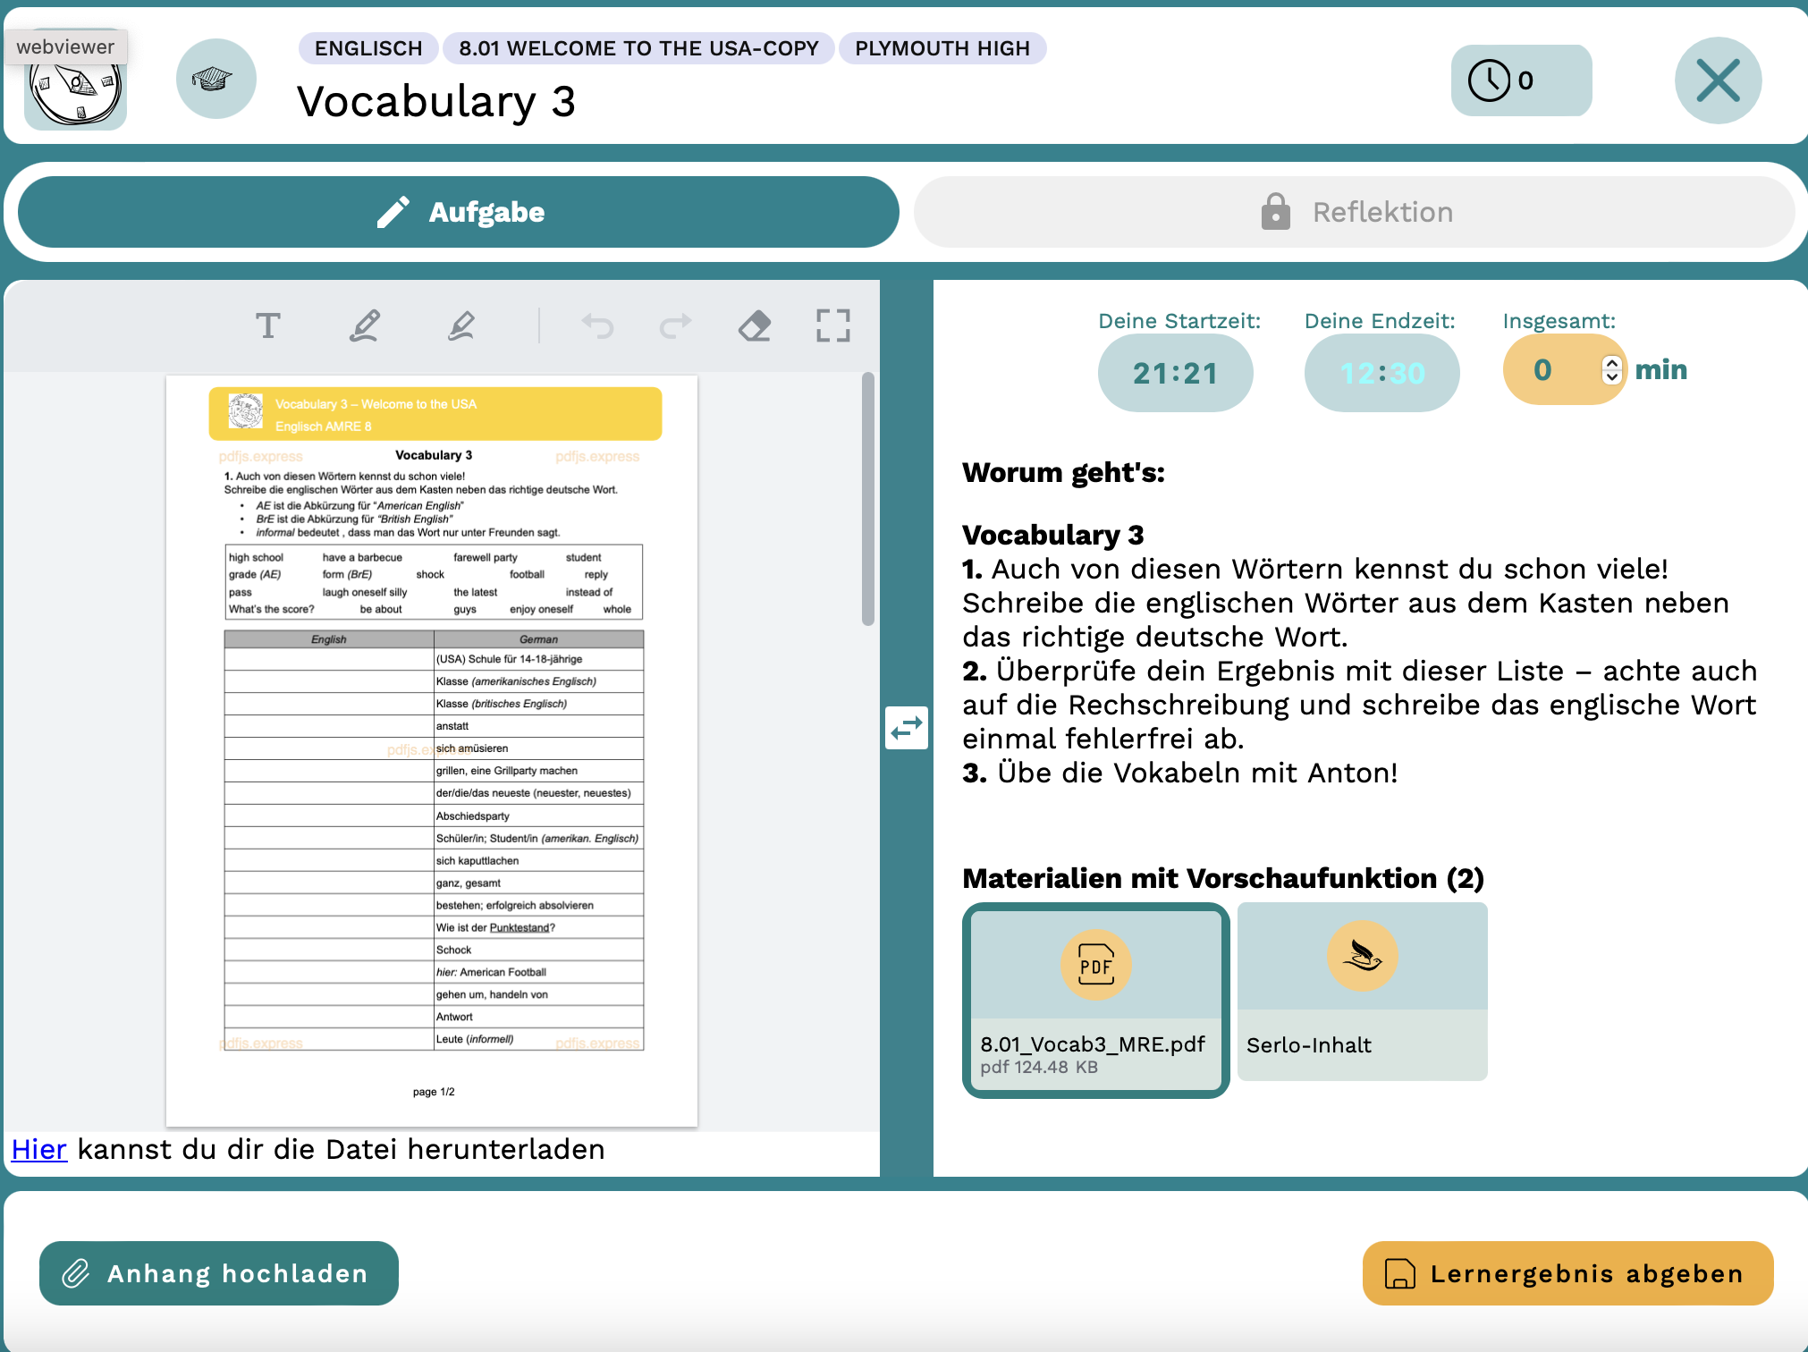
Task: Click the redo arrow icon
Action: pos(675,326)
